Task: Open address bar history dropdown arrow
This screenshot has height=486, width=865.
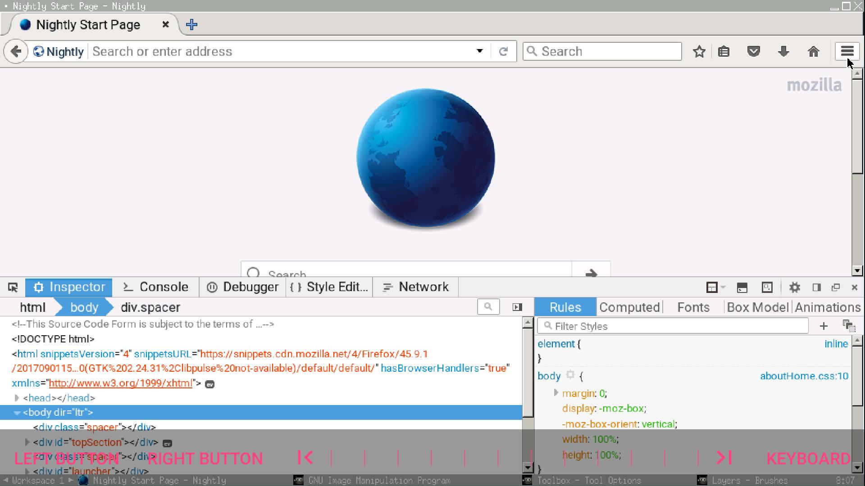Action: 480,51
